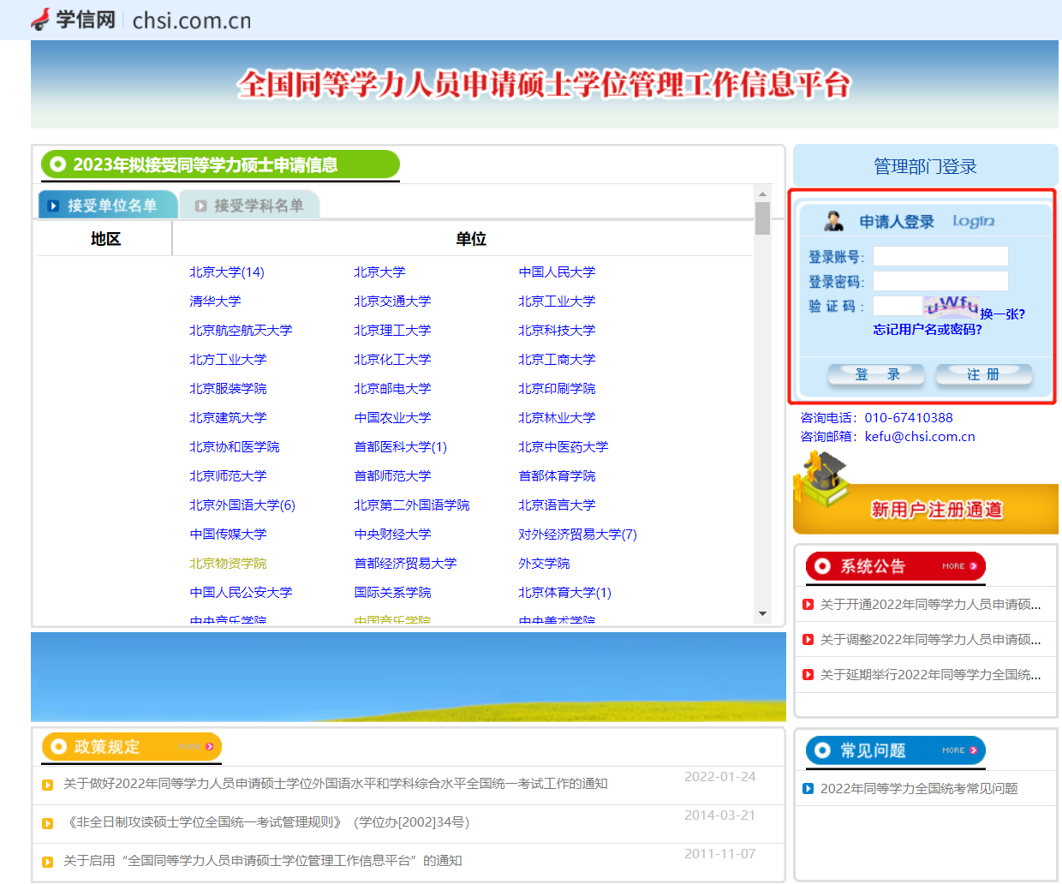Click the kefu@chsi.com.cn email link

point(920,437)
